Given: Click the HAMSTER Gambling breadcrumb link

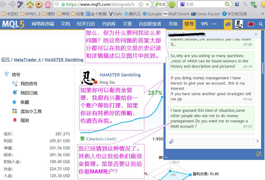Looking at the screenshot, I should pos(64,60).
